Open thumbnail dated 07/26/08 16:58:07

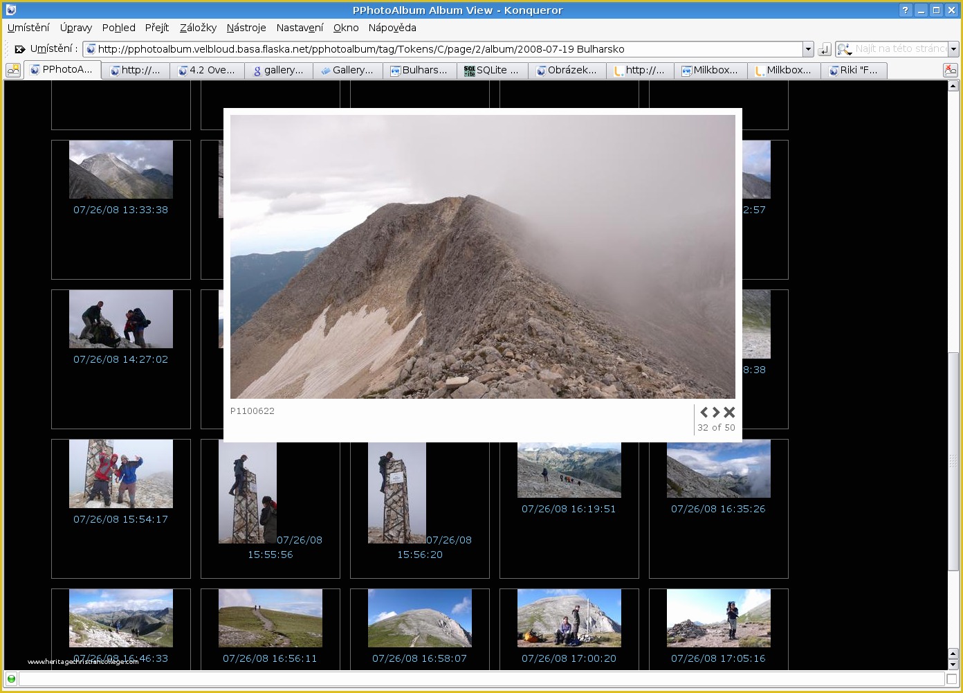[420, 618]
